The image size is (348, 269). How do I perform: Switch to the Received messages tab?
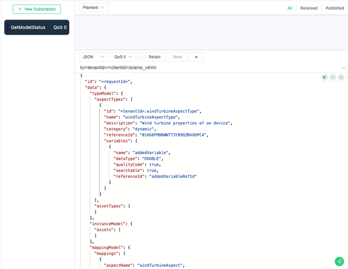point(309,8)
